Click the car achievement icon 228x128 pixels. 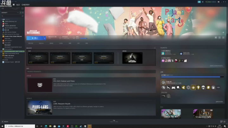tap(173, 87)
